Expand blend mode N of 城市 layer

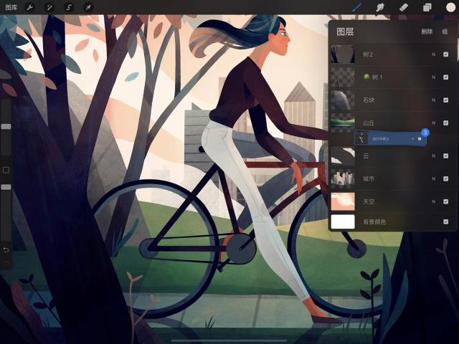(433, 178)
